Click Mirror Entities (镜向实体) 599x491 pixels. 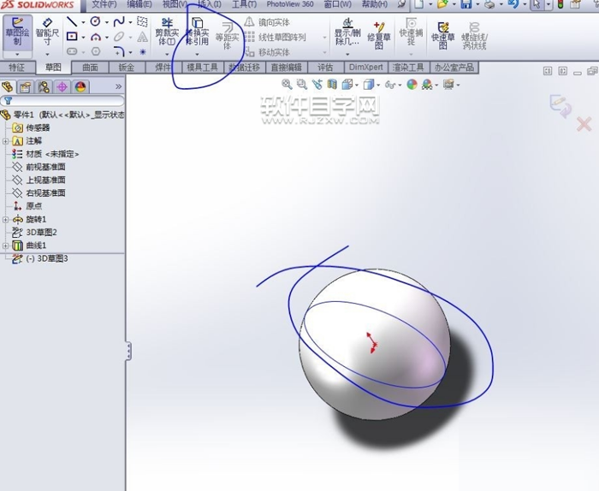point(267,22)
